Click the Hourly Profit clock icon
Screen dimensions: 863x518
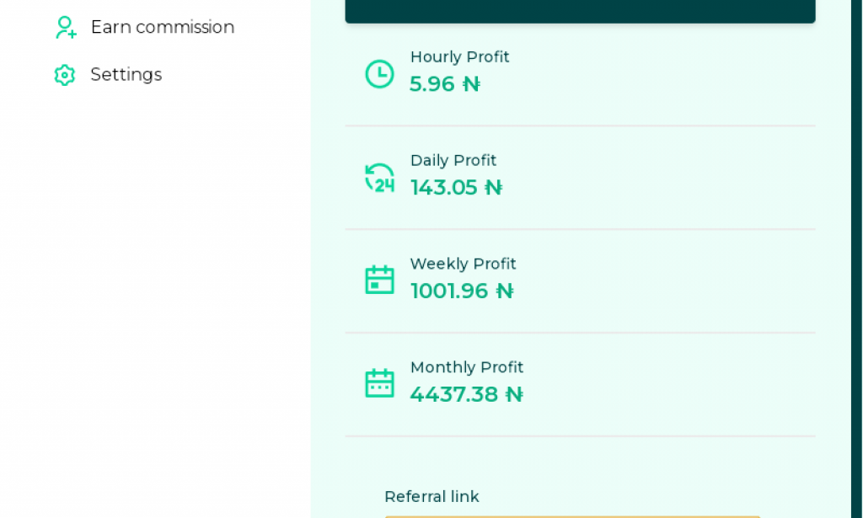[x=379, y=74]
